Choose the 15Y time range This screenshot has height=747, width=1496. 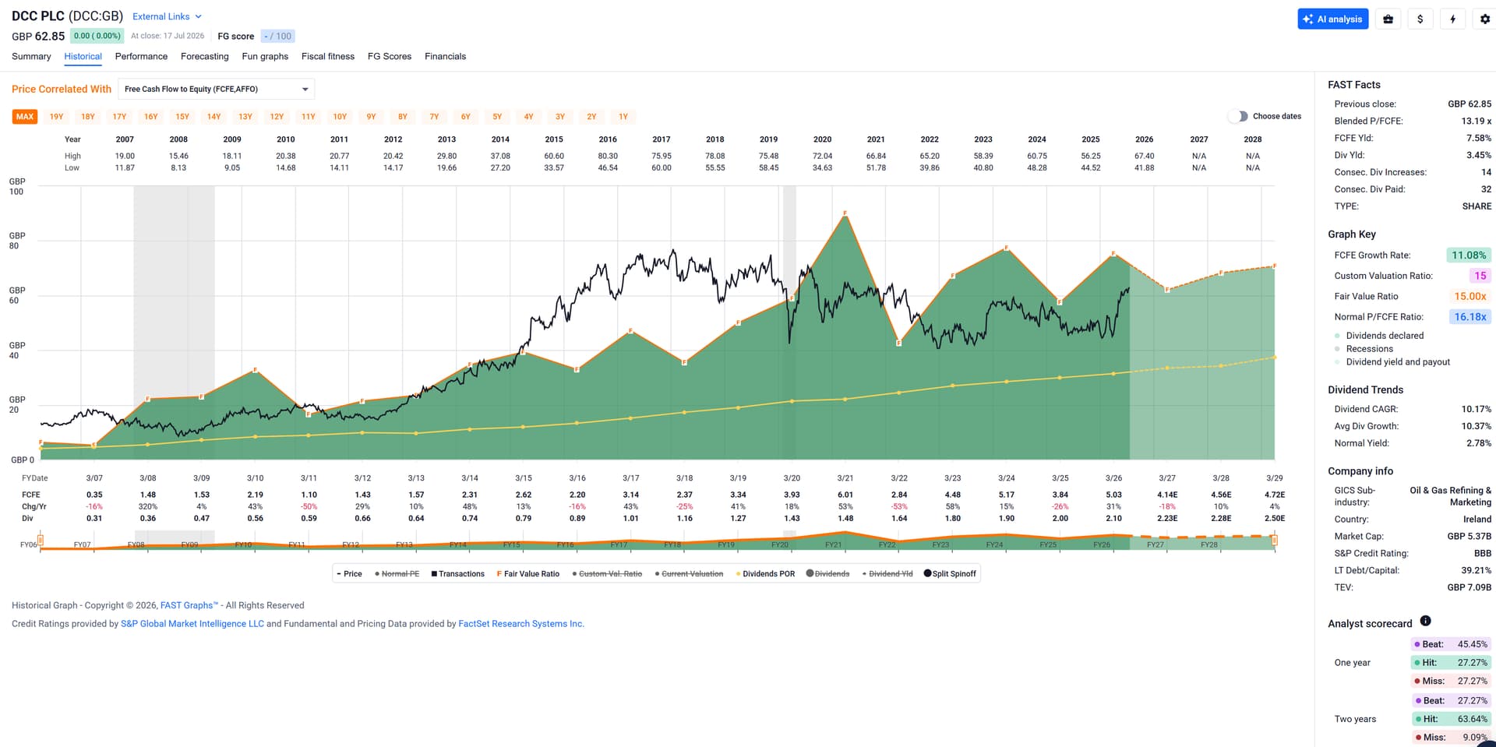point(182,117)
